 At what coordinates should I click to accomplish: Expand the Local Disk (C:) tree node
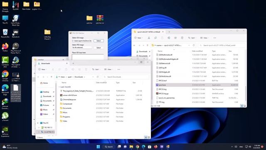(39, 132)
